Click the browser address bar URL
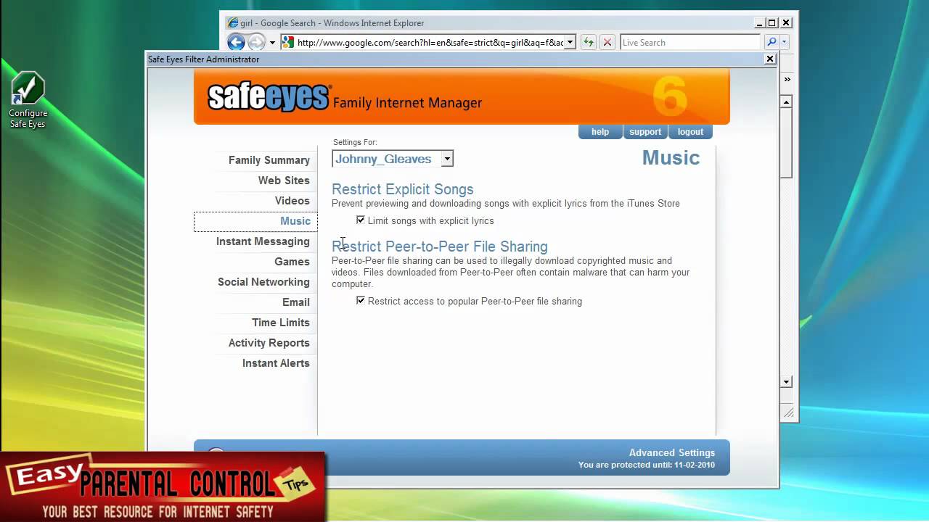This screenshot has width=929, height=522. coord(430,42)
